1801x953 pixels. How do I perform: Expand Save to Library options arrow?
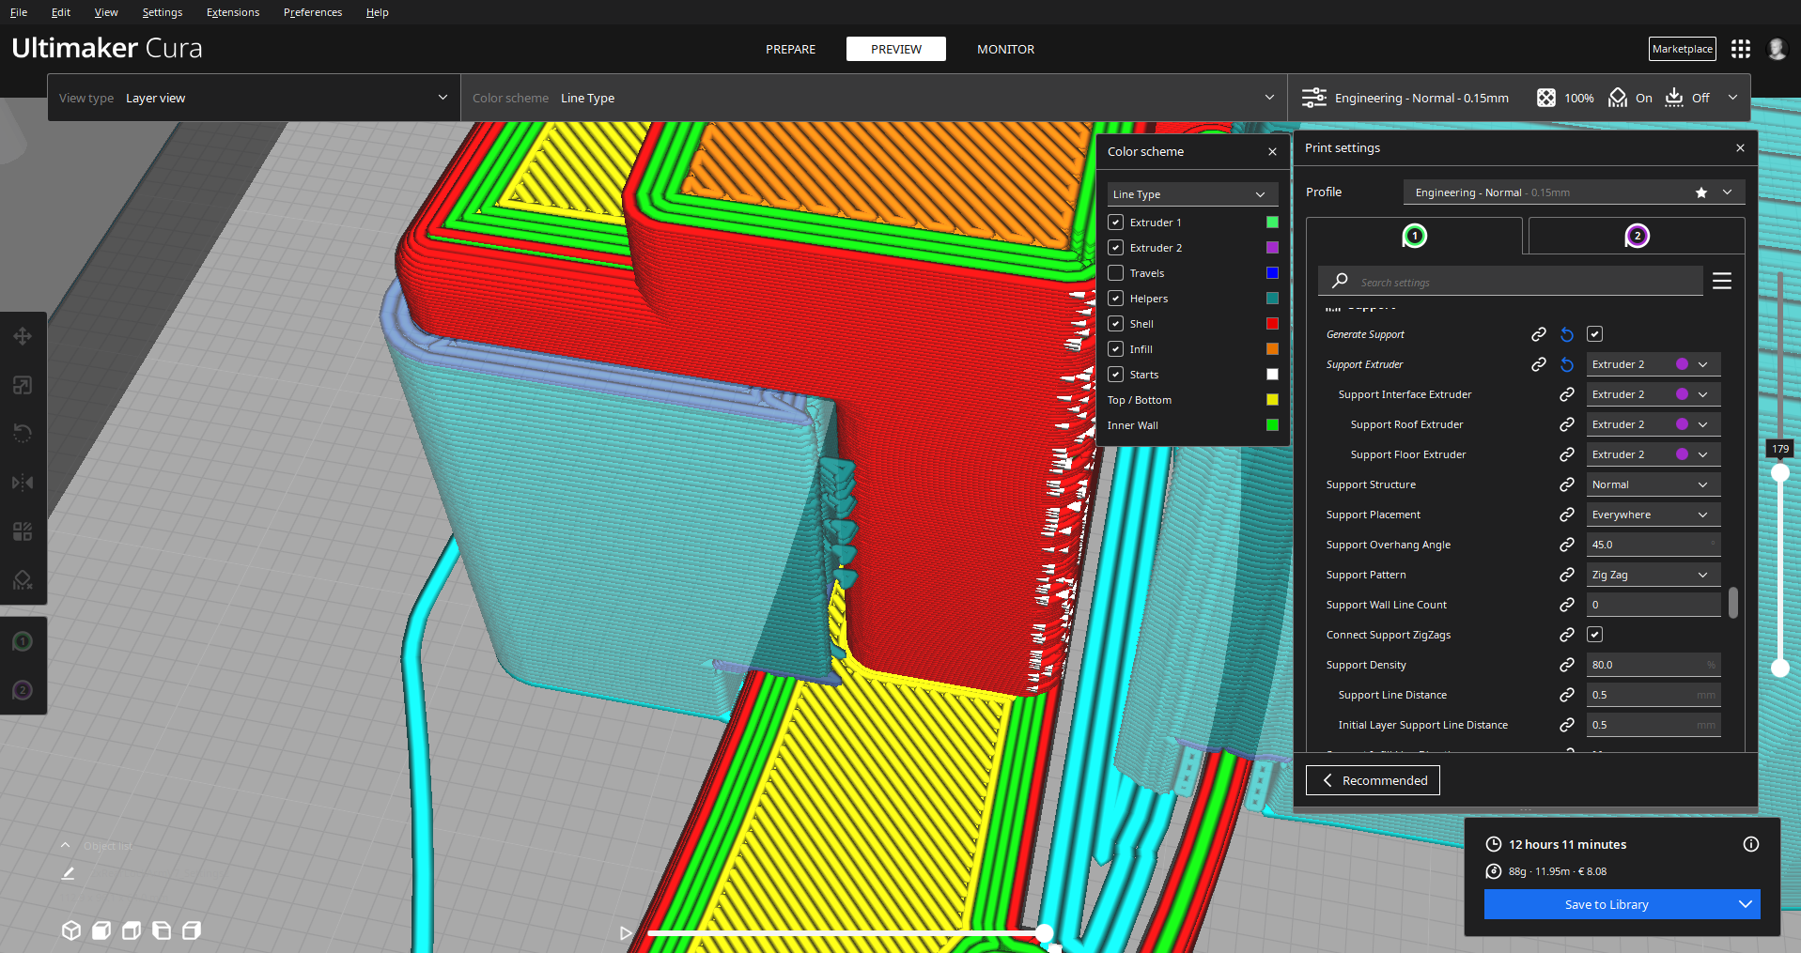click(x=1745, y=904)
